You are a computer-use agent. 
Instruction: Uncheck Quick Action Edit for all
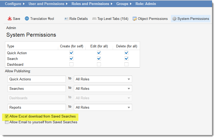99,53
